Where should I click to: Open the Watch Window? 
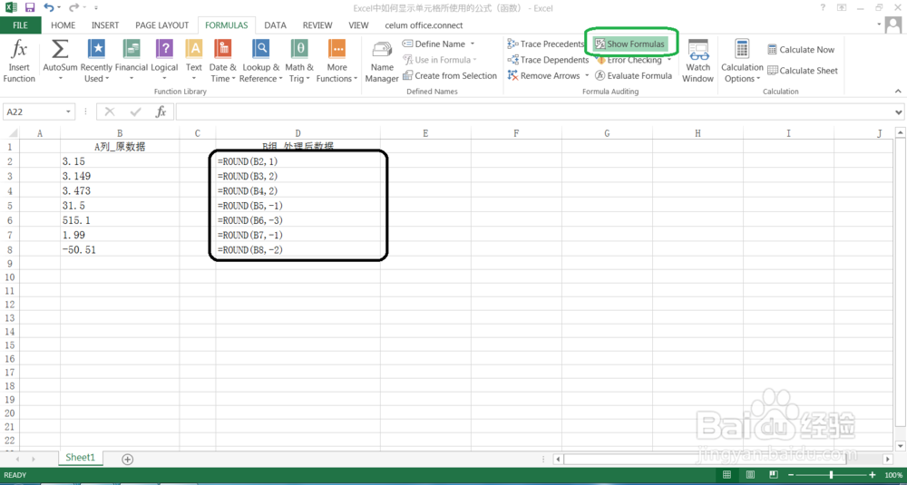click(x=697, y=62)
